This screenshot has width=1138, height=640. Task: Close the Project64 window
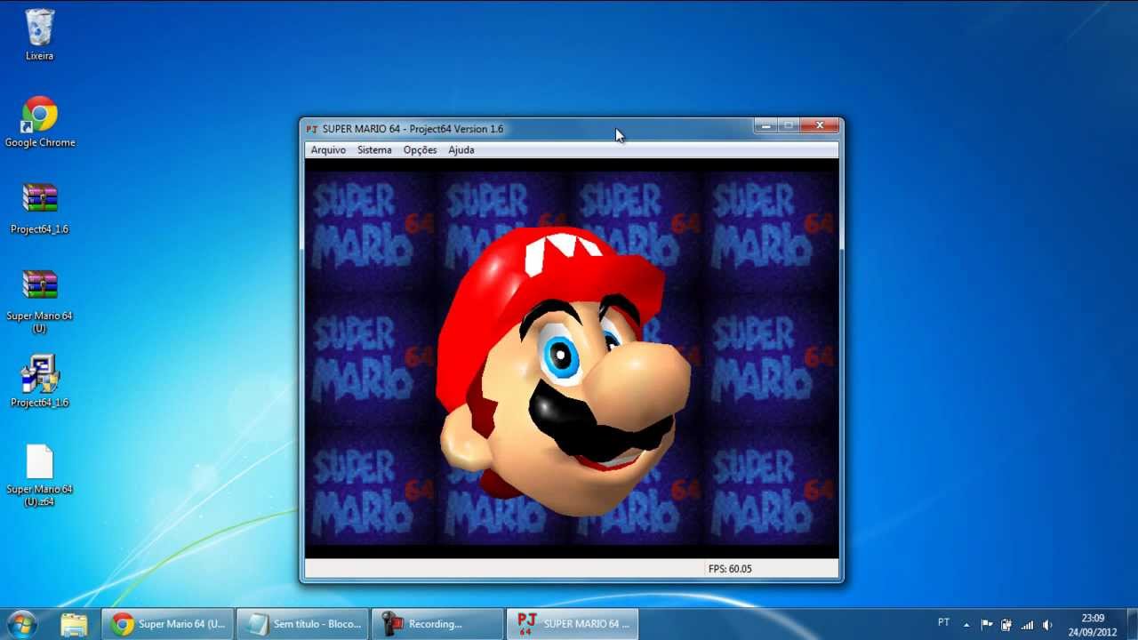click(x=819, y=126)
